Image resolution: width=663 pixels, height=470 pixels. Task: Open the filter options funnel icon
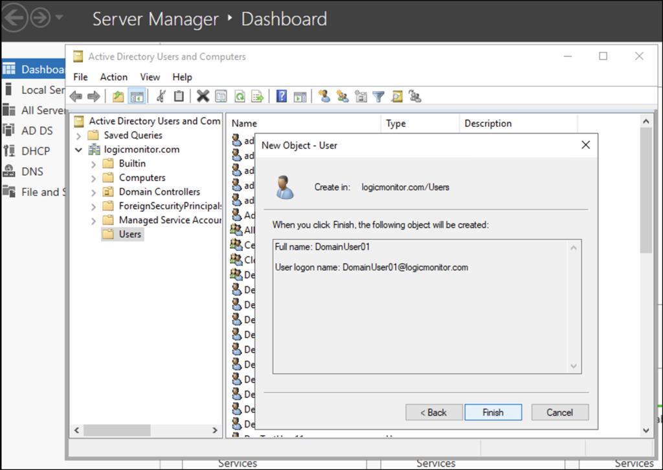[378, 96]
